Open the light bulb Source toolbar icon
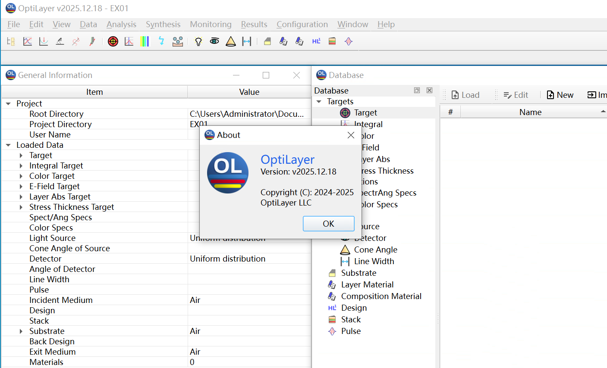The image size is (607, 368). [198, 41]
